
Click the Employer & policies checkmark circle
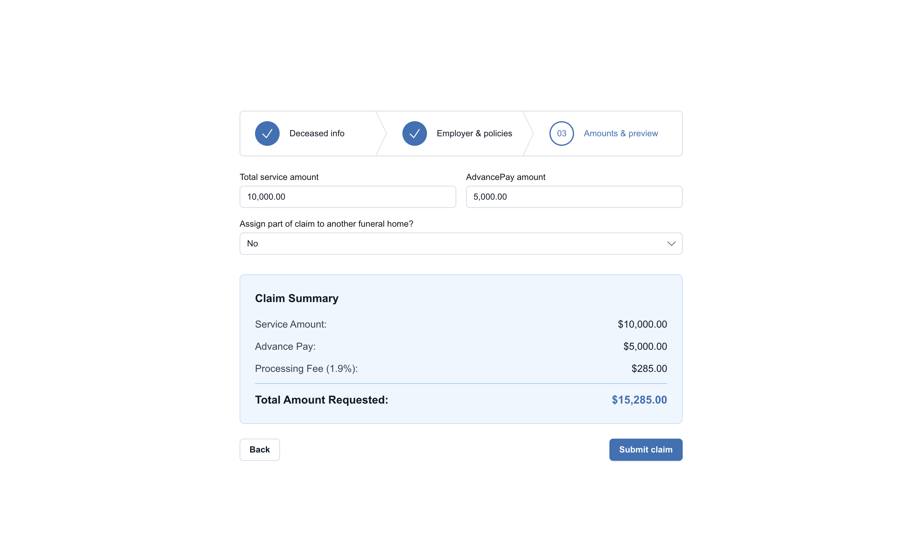pos(414,133)
